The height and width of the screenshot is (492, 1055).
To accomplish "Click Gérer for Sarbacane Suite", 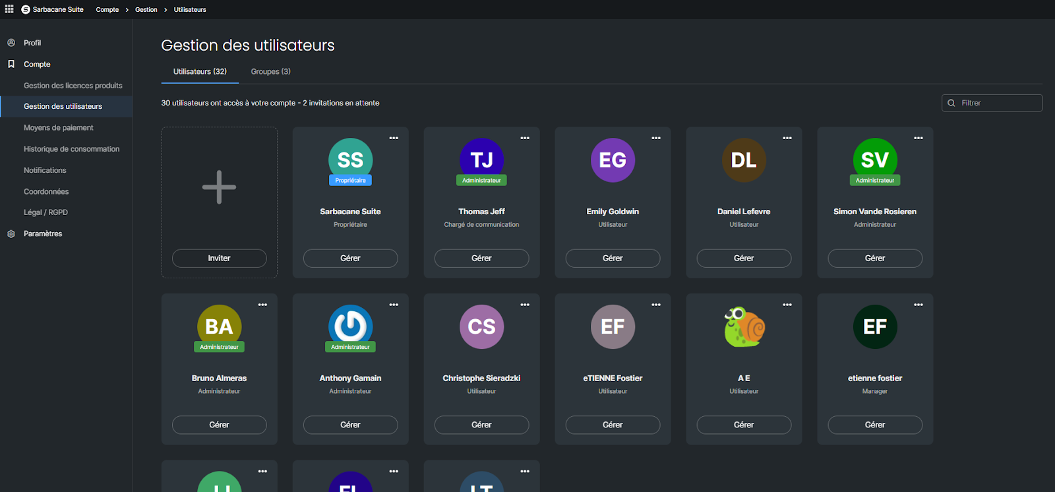I will pyautogui.click(x=350, y=259).
